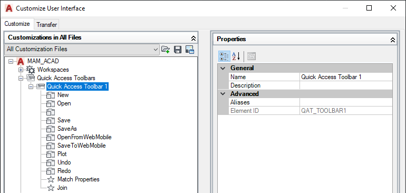Collapse the Properties panel chevron
The height and width of the screenshot is (193, 406).
click(393, 40)
